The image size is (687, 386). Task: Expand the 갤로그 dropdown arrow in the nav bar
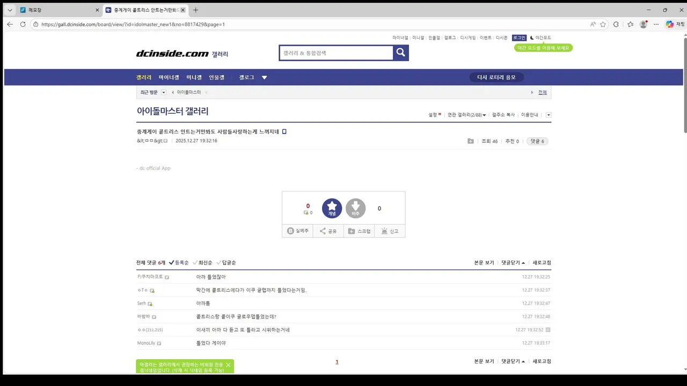pos(264,77)
